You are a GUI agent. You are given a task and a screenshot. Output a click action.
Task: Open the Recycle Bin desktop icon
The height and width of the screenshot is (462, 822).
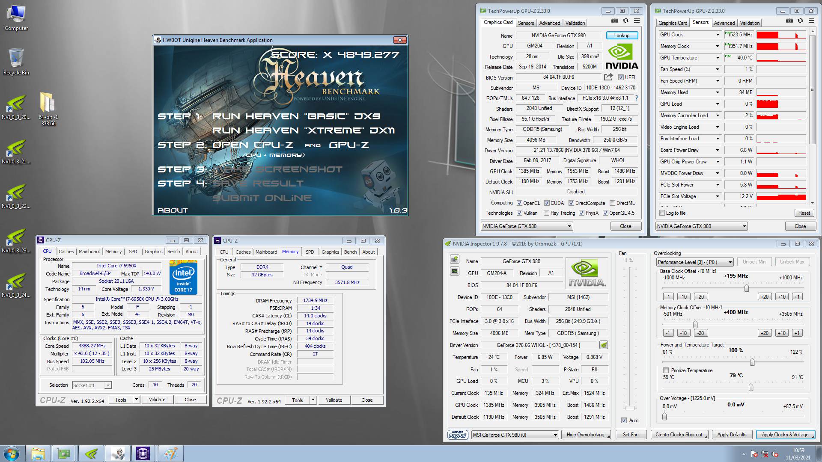(x=16, y=62)
